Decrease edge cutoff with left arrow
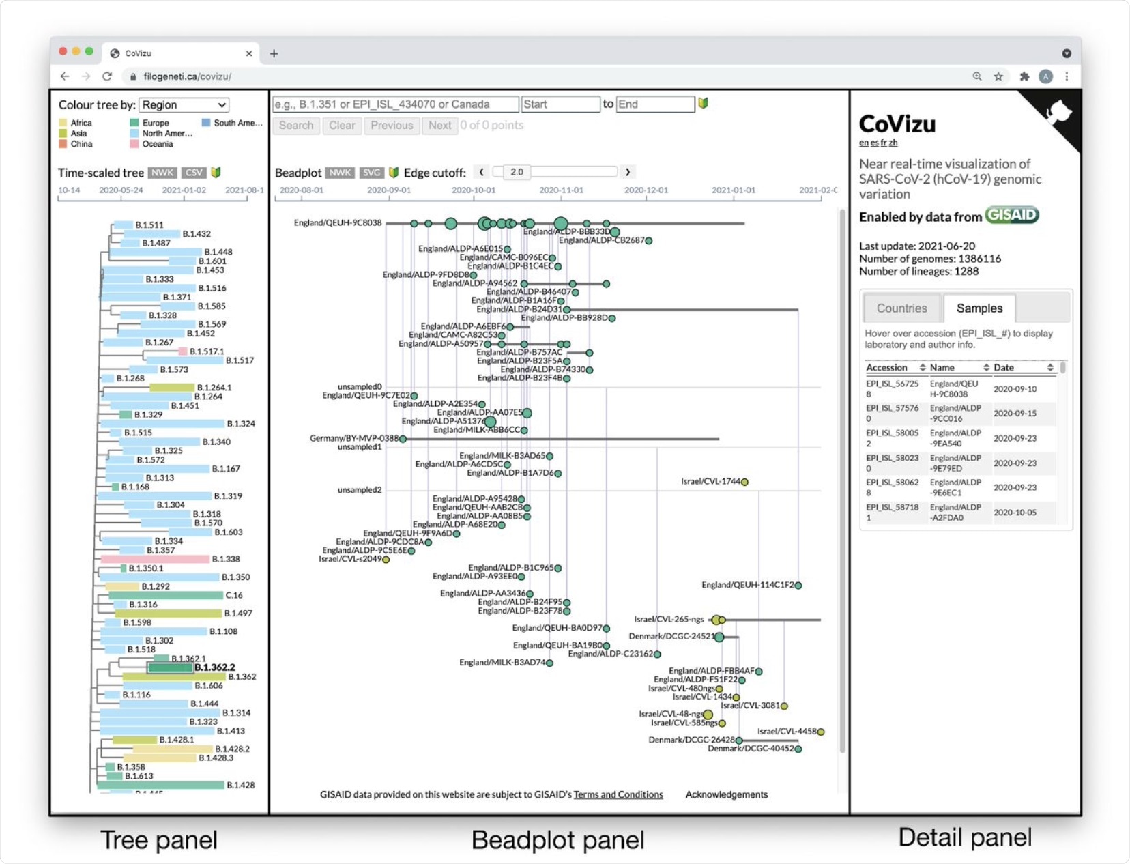The width and height of the screenshot is (1130, 864). 481,172
